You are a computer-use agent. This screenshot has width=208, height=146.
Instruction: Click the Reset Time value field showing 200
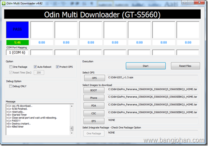coord(39,72)
